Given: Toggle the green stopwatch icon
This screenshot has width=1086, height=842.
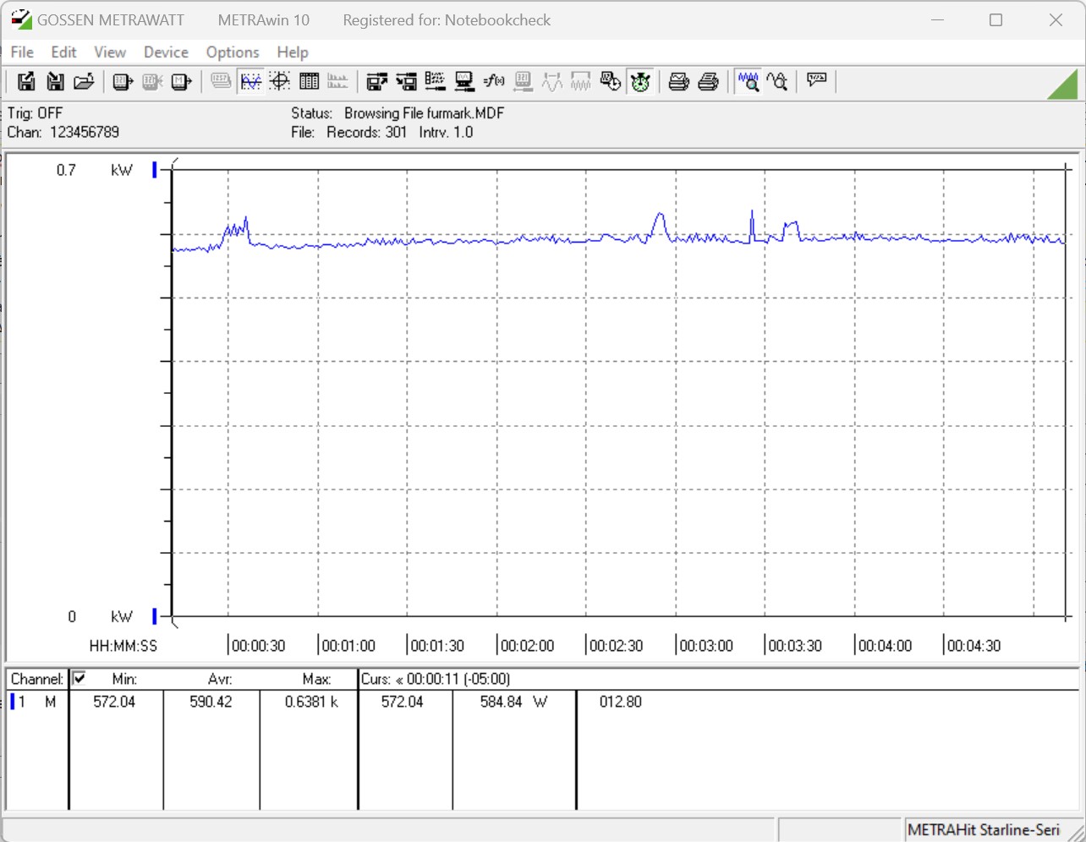Looking at the screenshot, I should pyautogui.click(x=640, y=81).
